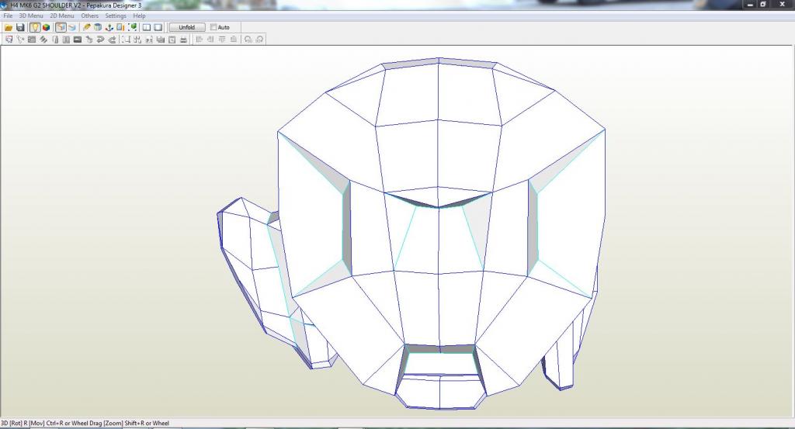Toggle the colored texture cube icon
This screenshot has width=795, height=429.
[x=46, y=27]
